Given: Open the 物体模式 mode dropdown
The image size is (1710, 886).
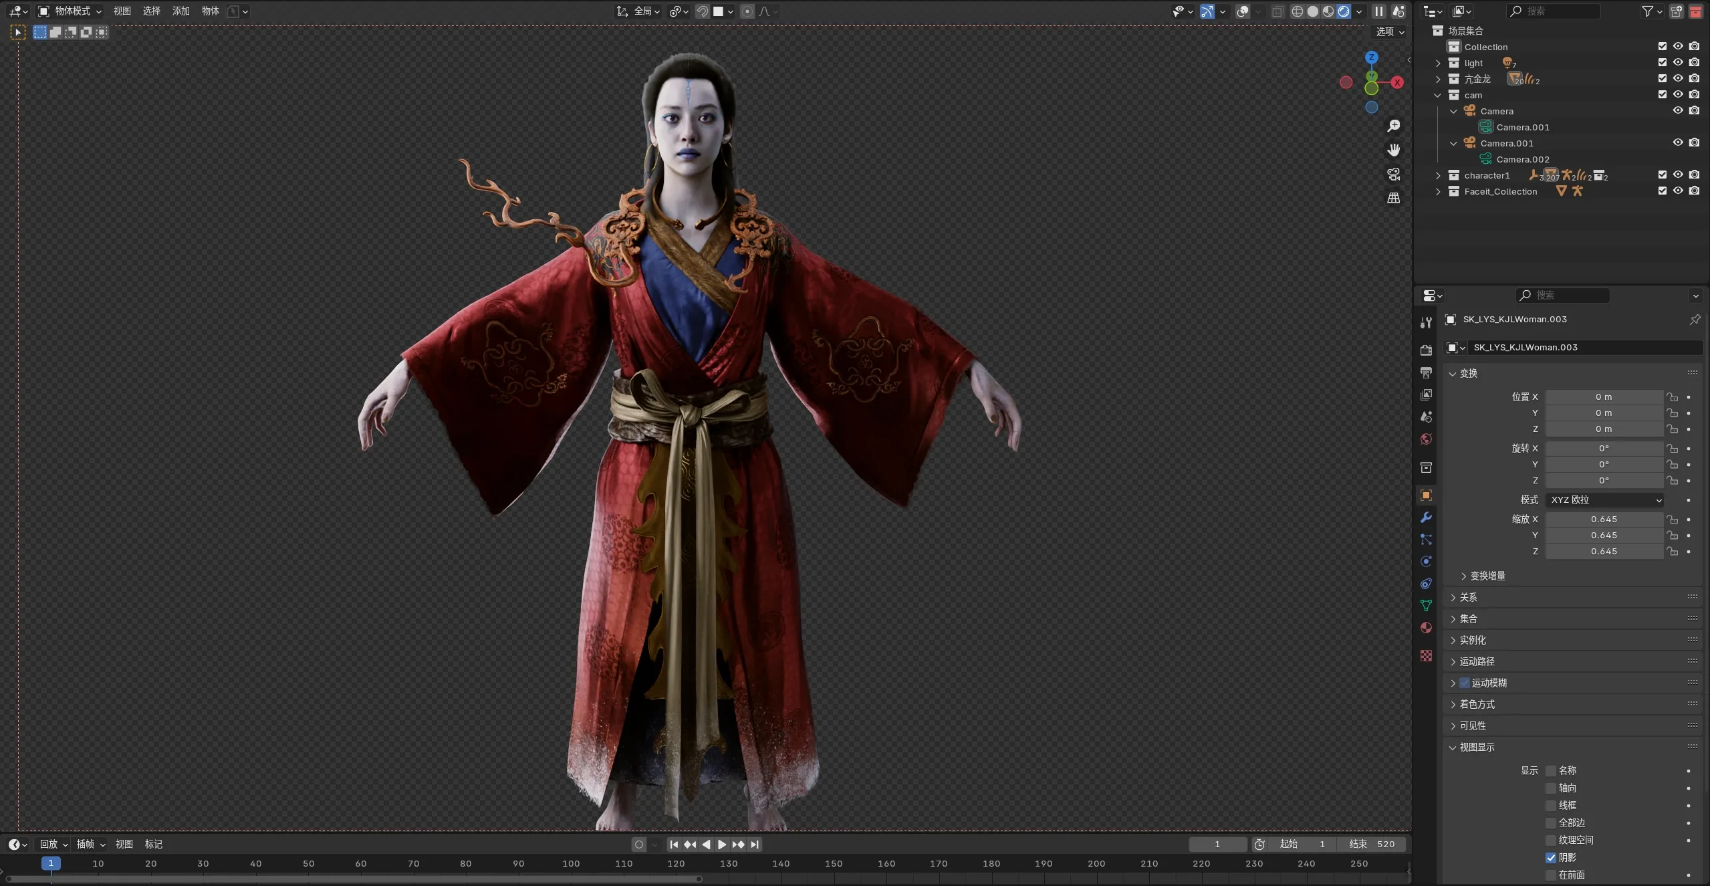Looking at the screenshot, I should [x=70, y=11].
